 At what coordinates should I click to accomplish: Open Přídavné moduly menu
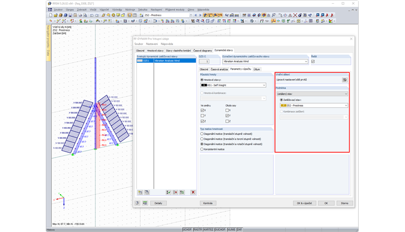point(175,10)
